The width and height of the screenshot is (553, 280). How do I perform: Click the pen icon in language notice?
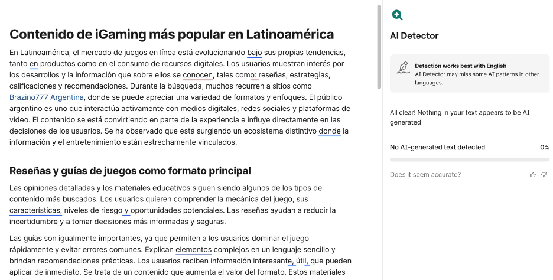[404, 67]
